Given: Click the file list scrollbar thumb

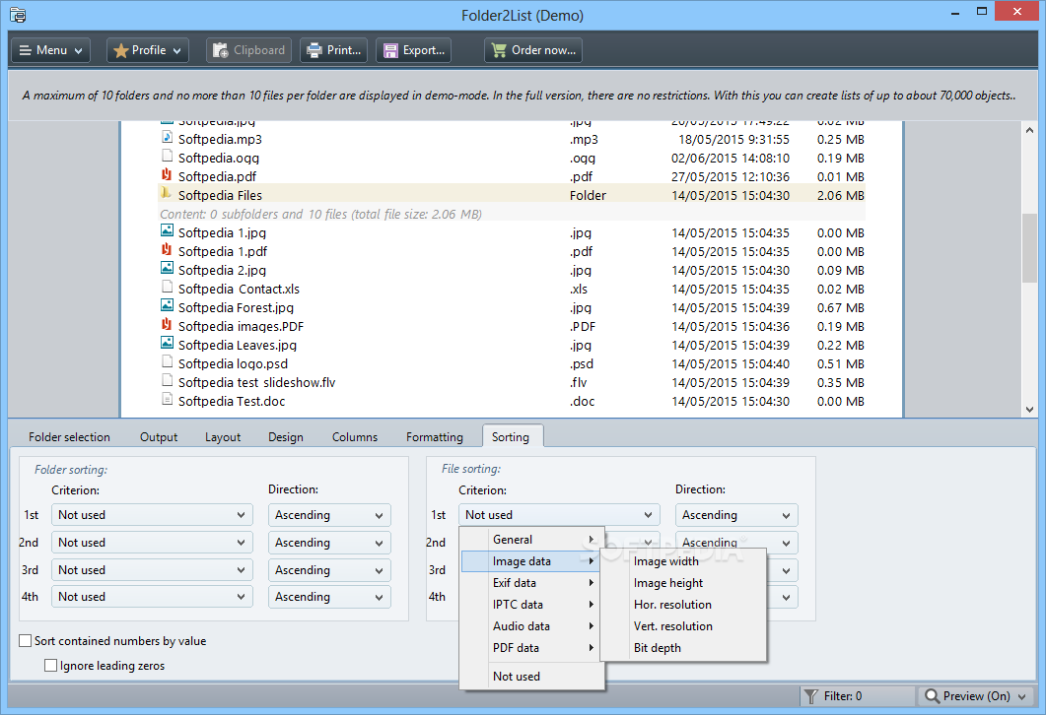Looking at the screenshot, I should click(1029, 248).
